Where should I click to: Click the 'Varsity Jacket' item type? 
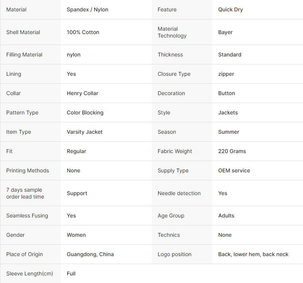click(85, 132)
